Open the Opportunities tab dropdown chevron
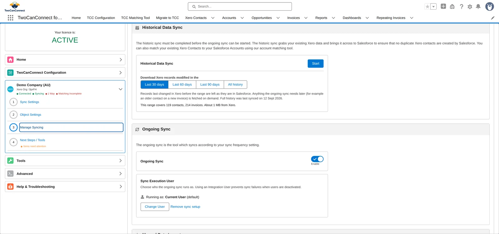The image size is (499, 234). 278,18
